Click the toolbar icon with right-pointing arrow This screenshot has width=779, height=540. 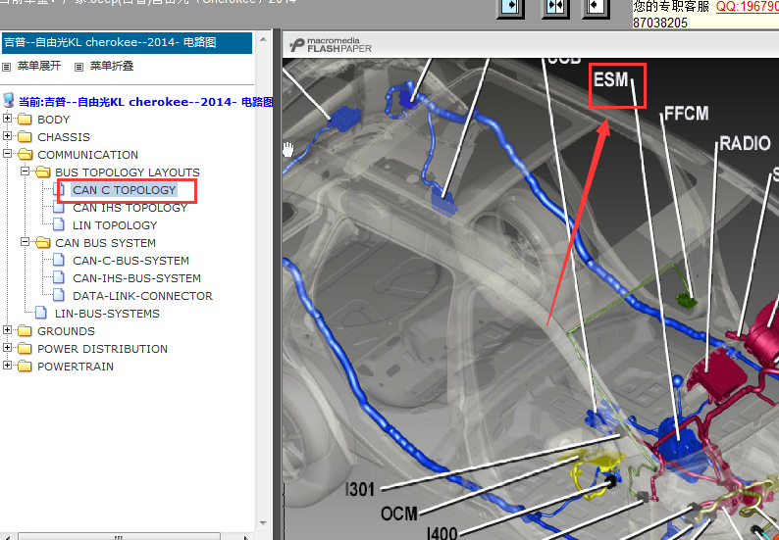click(511, 7)
